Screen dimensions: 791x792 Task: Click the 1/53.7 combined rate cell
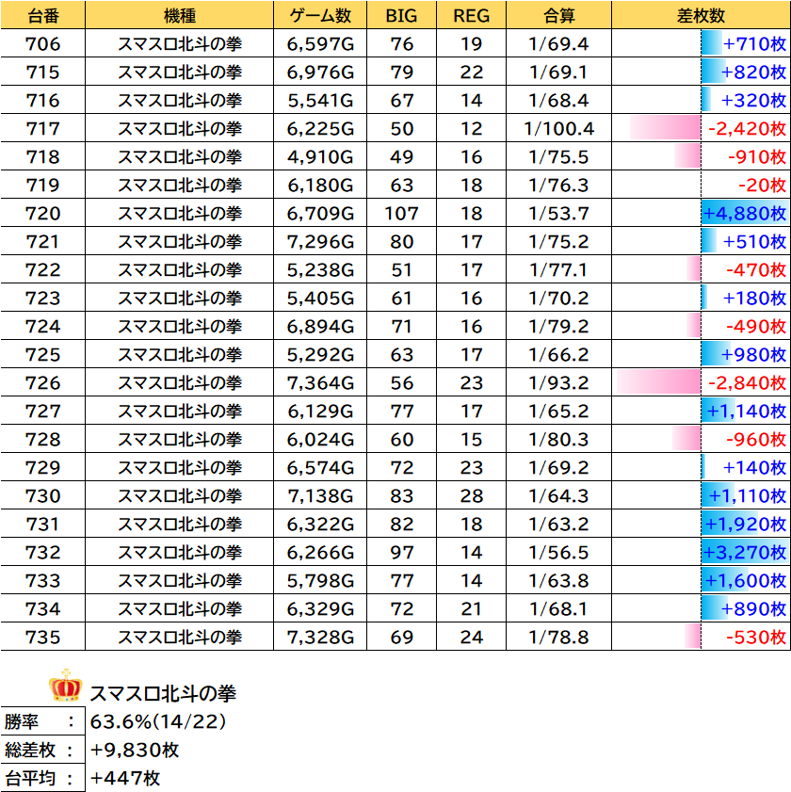coord(558,213)
